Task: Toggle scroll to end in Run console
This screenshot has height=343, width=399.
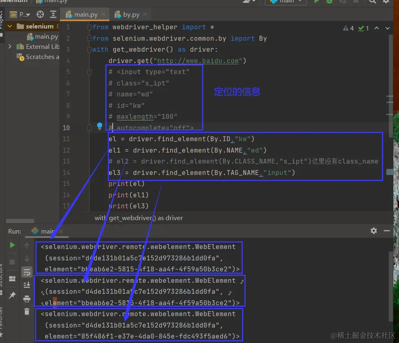Action: click(x=27, y=285)
